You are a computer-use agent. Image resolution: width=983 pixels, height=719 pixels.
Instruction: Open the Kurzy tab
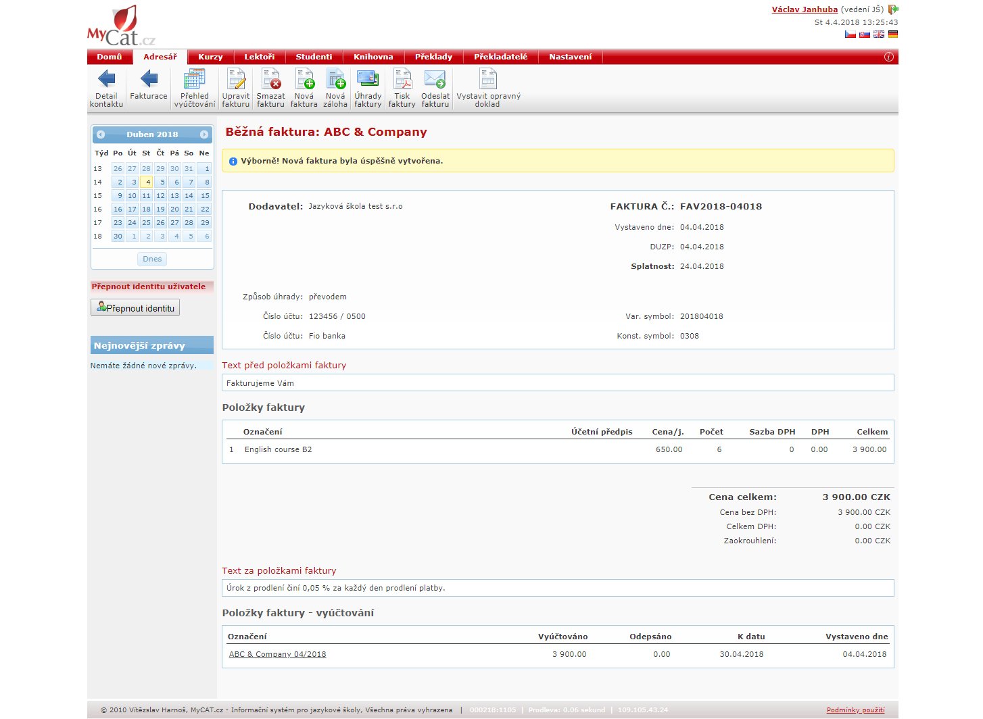tap(210, 57)
